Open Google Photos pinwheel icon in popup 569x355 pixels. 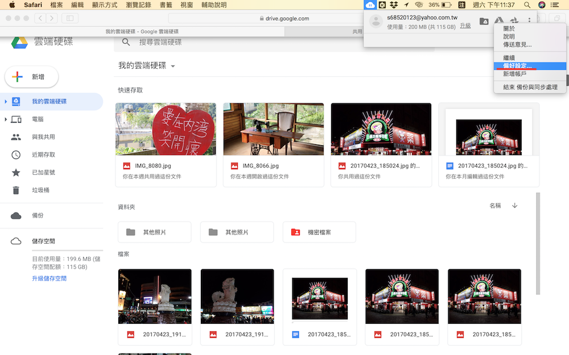pos(514,21)
